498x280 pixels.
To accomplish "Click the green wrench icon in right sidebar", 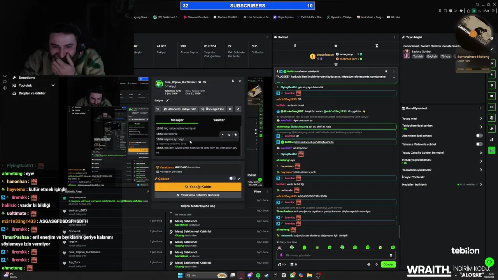I will 492,129.
